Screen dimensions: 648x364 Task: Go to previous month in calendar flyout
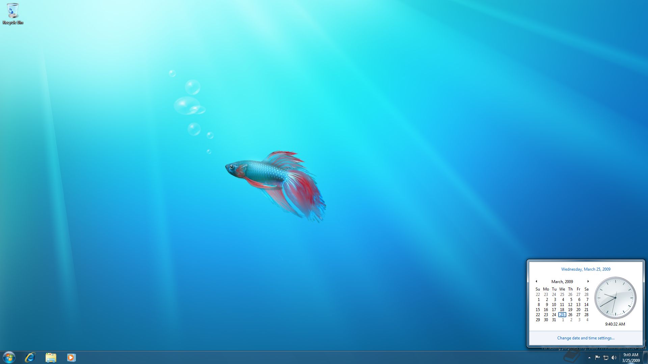pyautogui.click(x=536, y=281)
